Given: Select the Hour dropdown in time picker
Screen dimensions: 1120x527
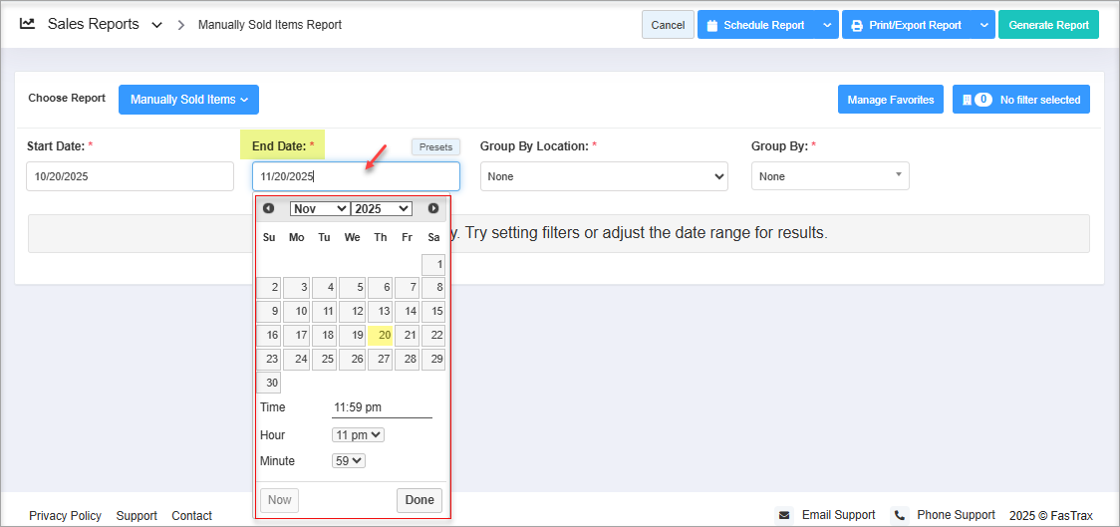Looking at the screenshot, I should 358,435.
